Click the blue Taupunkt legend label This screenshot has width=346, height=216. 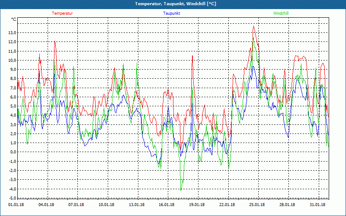[172, 13]
